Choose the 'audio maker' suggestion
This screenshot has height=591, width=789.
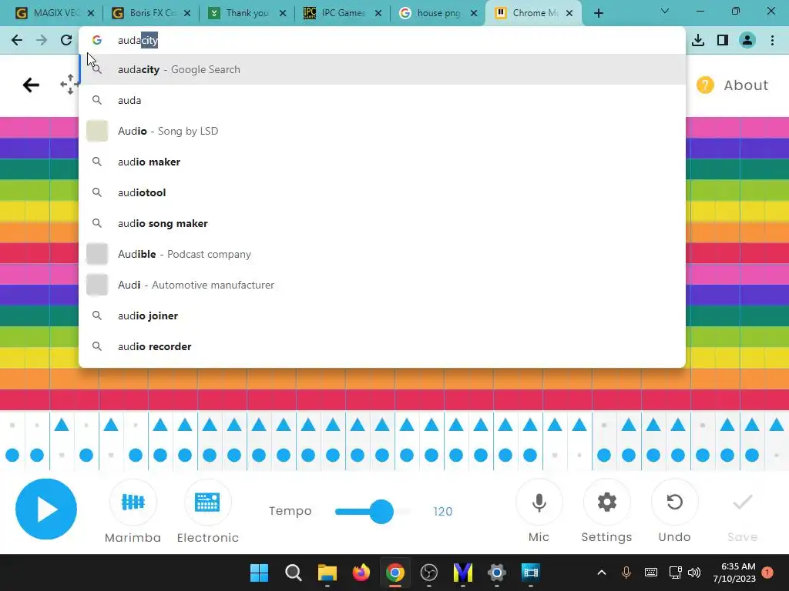point(382,162)
